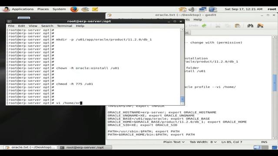Click the ORACLE_BASE=/u01/app/oracle line
The width and height of the screenshot is (278, 156).
[159, 119]
